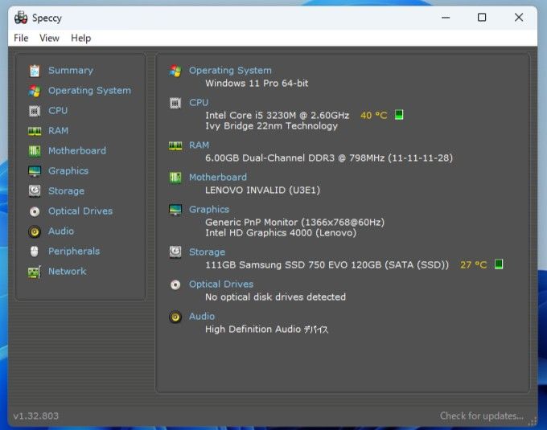Click version v1.32.803 in status bar

coord(36,416)
